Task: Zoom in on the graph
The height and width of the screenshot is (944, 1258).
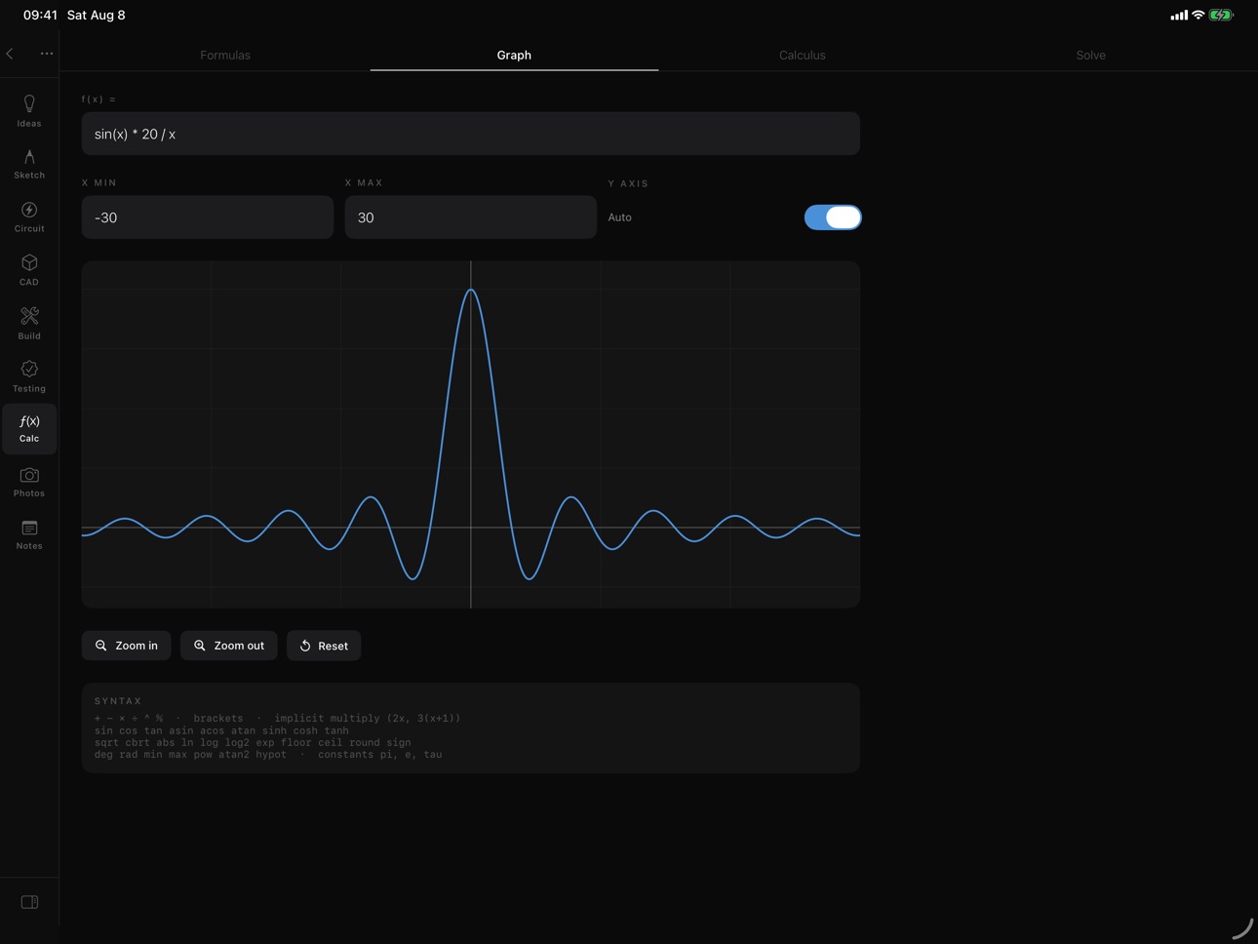Action: click(x=127, y=646)
